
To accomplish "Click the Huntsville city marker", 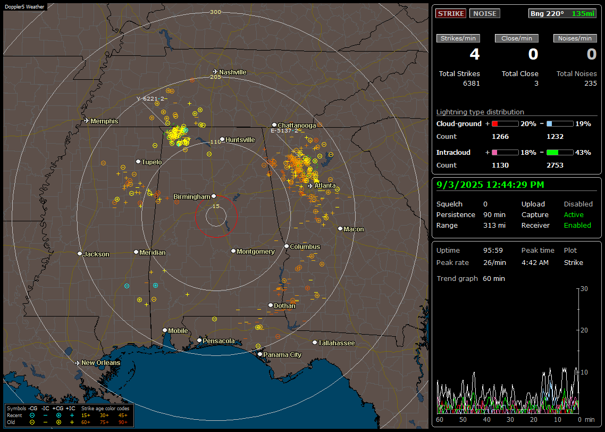I will pyautogui.click(x=222, y=139).
